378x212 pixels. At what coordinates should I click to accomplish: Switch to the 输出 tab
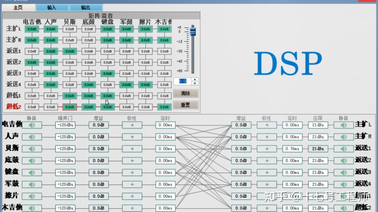86,7
